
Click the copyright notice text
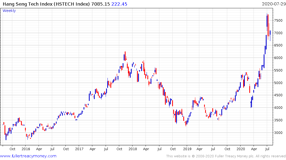coord(226,156)
